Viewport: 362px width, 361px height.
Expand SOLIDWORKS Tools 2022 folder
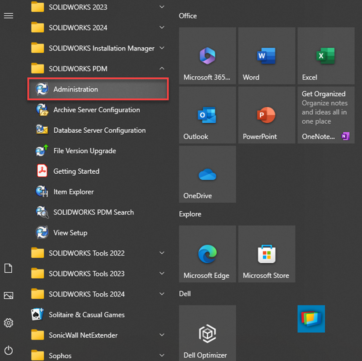coord(98,253)
